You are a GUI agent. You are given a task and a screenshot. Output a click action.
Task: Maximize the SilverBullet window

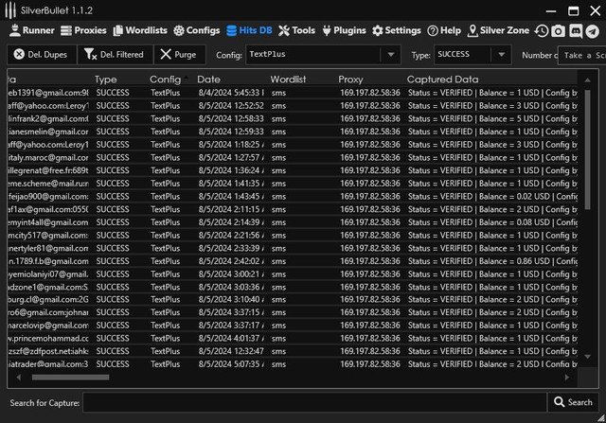tap(573, 10)
